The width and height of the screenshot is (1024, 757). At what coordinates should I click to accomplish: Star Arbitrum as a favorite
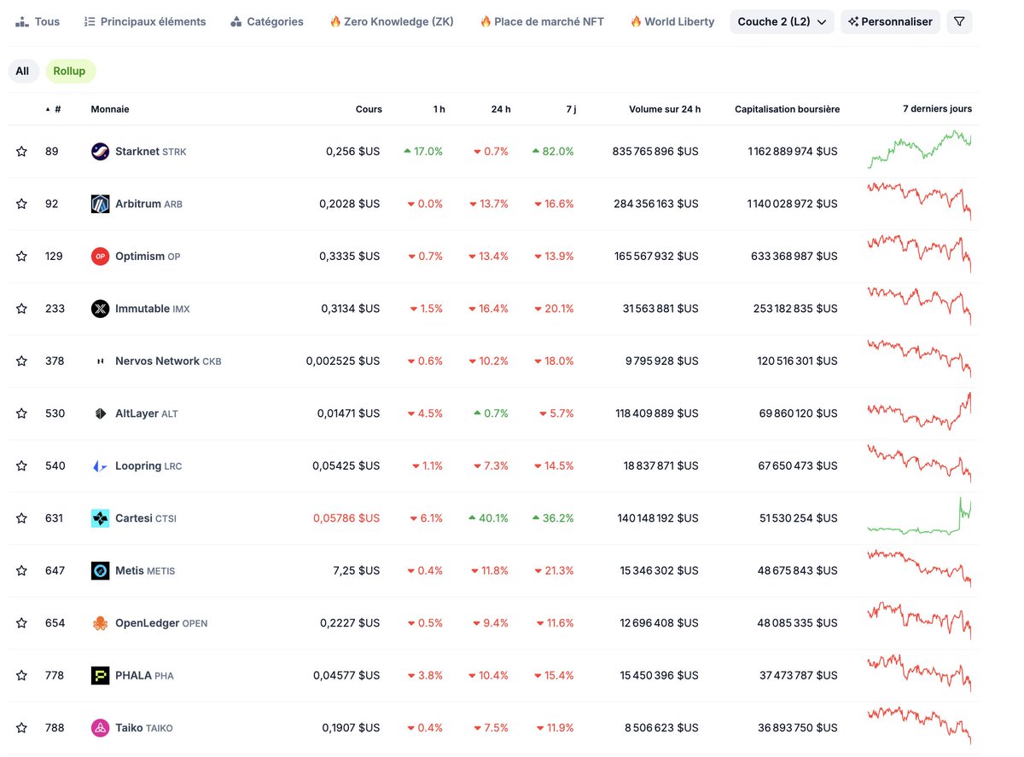21,204
